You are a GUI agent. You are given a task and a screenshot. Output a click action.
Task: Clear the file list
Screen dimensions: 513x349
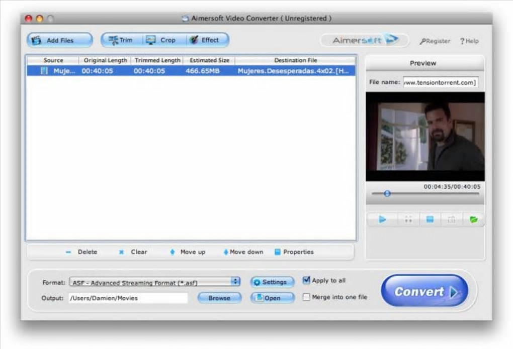click(x=133, y=252)
